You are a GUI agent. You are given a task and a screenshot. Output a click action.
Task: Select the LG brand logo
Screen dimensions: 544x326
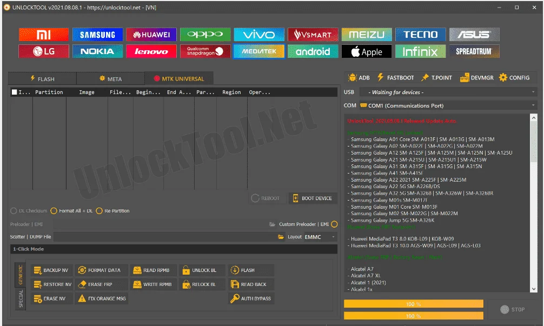pos(44,51)
